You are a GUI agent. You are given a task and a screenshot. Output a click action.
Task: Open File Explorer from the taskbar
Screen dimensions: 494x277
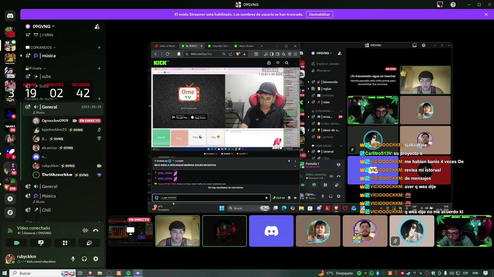point(100,273)
